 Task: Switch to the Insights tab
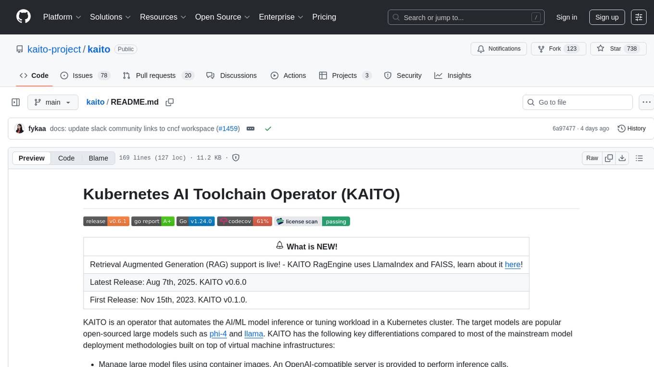tap(453, 75)
